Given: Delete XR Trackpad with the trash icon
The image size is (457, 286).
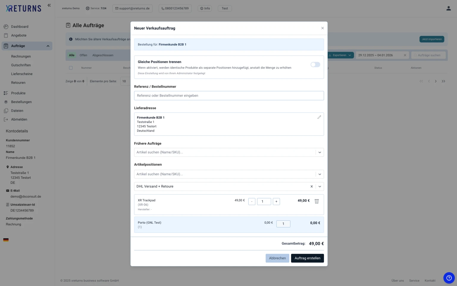Looking at the screenshot, I should point(317,201).
